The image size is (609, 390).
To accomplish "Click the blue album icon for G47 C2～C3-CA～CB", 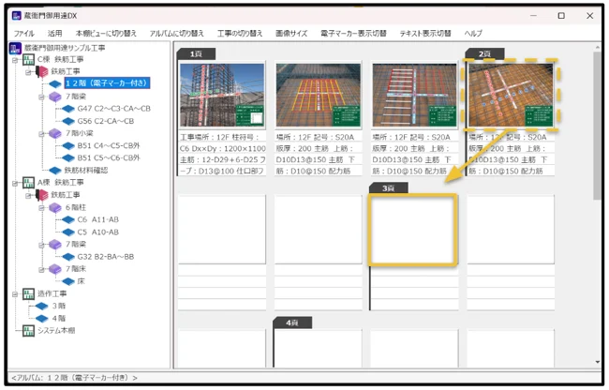I will point(67,109).
